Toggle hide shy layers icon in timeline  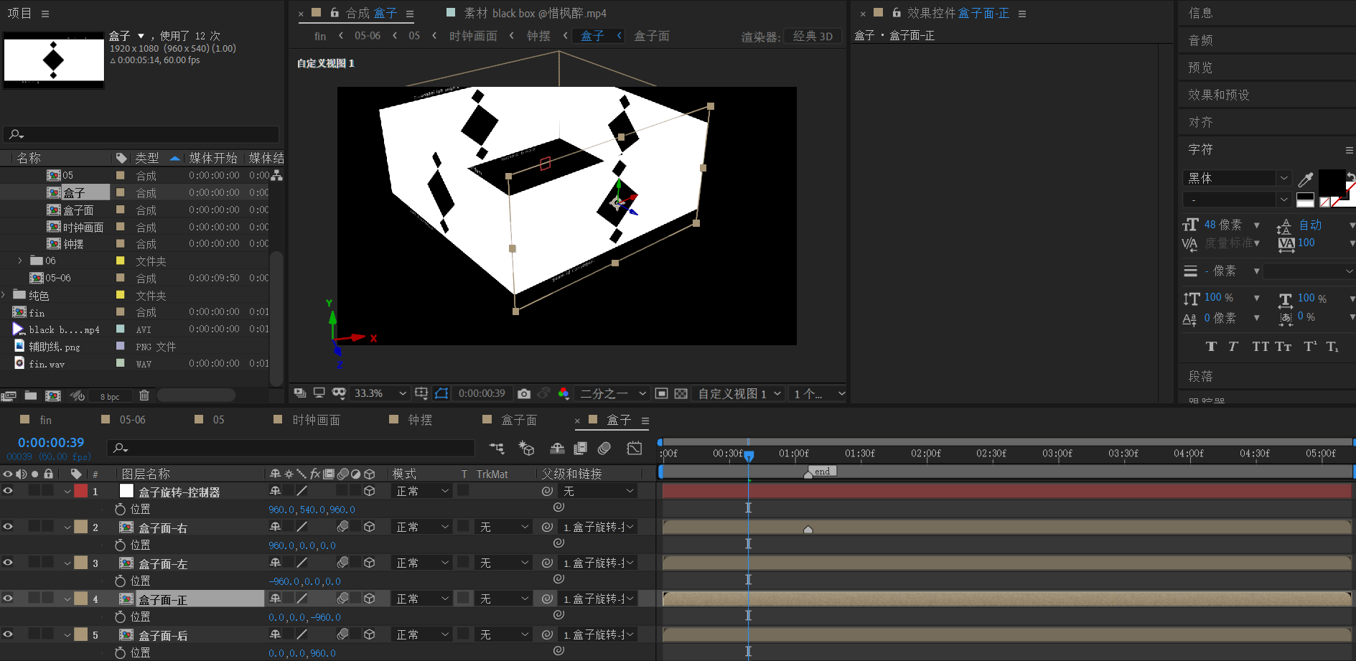tap(557, 448)
